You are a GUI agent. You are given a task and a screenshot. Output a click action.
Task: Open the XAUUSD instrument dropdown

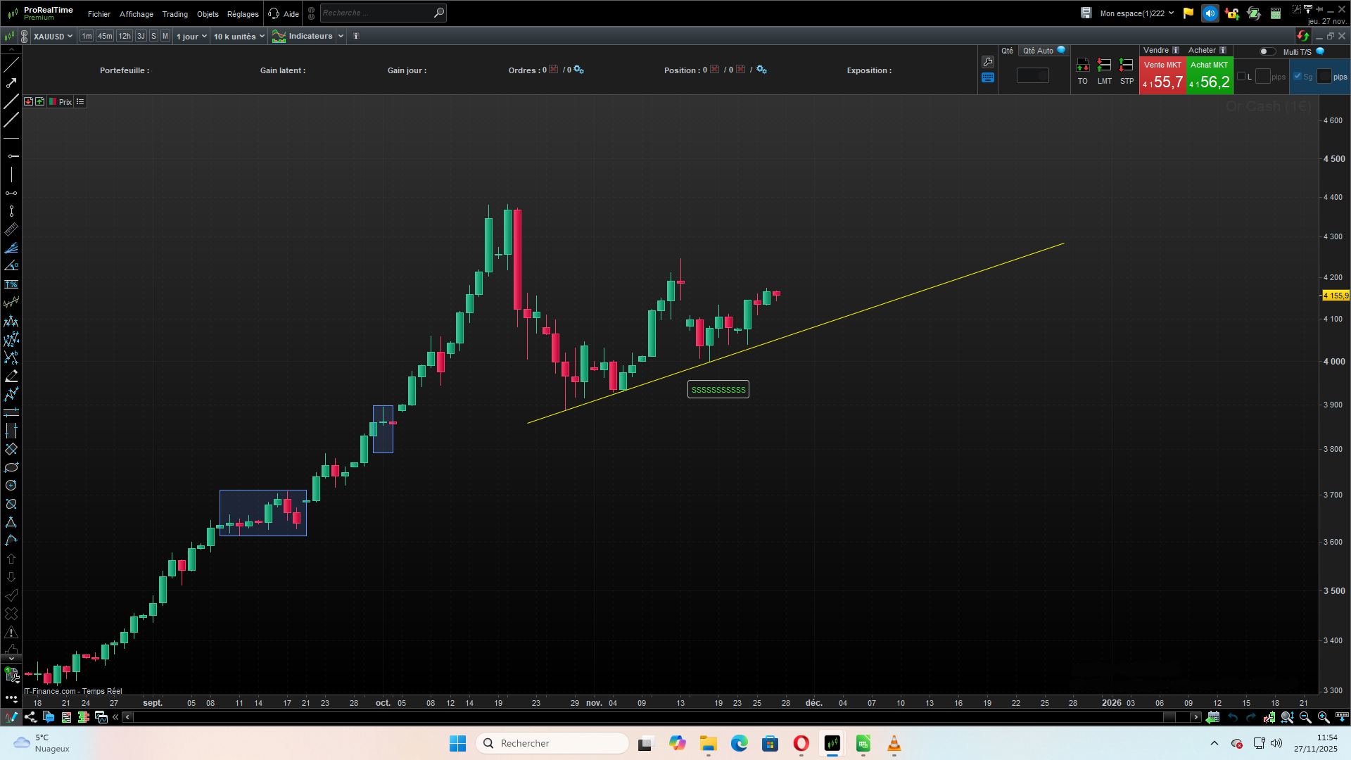point(53,37)
